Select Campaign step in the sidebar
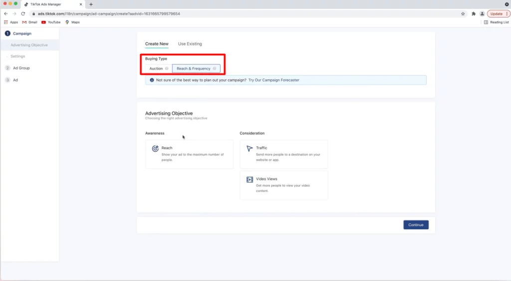511x281 pixels. pos(22,33)
